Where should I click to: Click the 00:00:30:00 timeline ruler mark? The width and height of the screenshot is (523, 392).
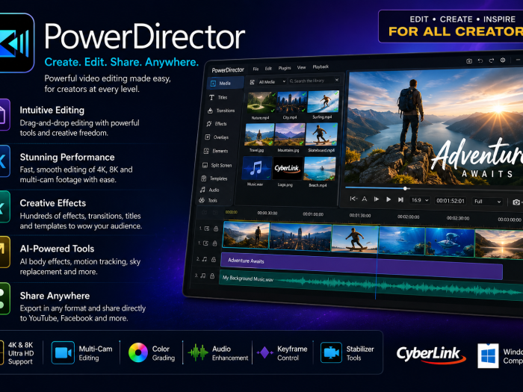tap(267, 213)
